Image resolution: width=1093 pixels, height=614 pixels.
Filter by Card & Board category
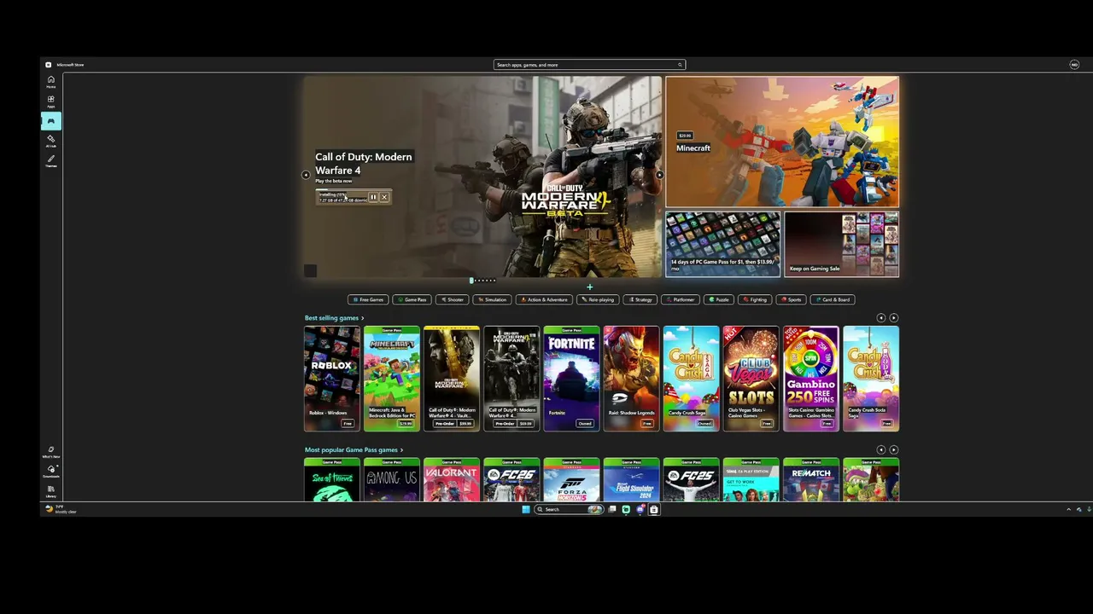tap(833, 299)
